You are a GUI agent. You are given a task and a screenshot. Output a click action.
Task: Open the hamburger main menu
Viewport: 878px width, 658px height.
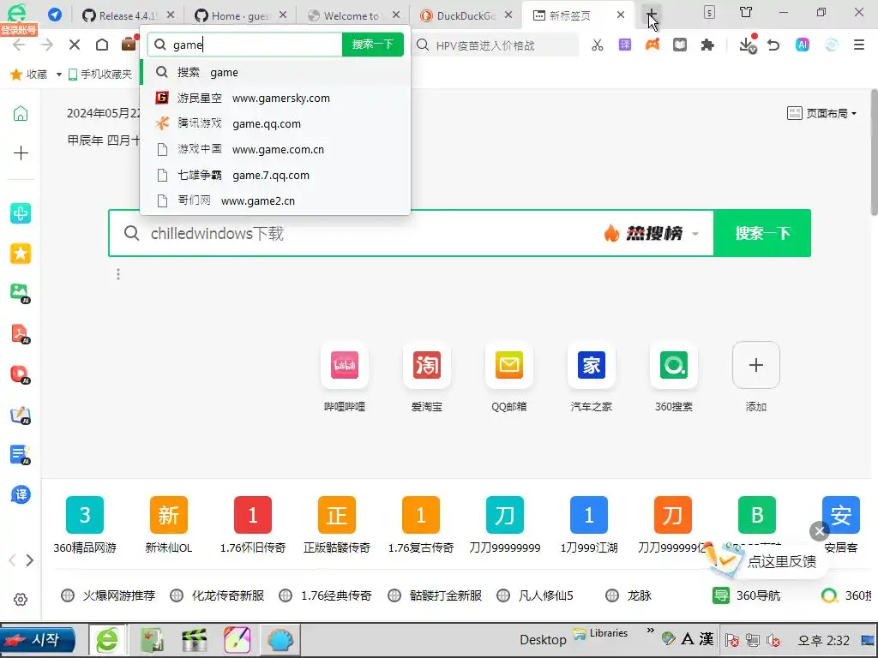tap(859, 45)
